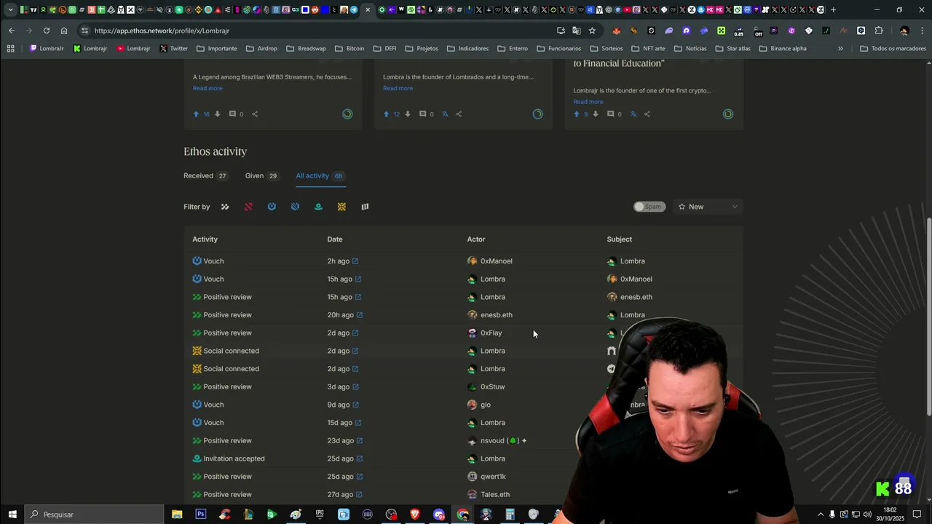Viewport: 932px width, 524px height.
Task: Click the page vertical scrollbar
Action: coord(928,317)
